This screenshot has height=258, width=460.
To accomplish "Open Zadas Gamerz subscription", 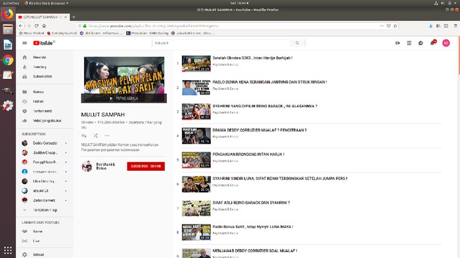I will click(45, 200).
